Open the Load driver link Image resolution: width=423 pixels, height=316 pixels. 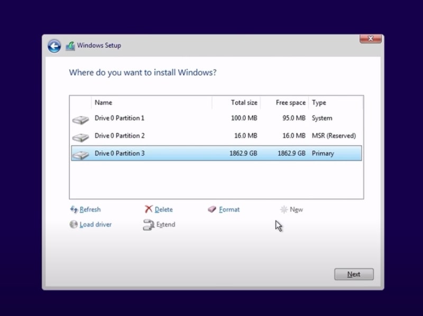[x=96, y=224]
